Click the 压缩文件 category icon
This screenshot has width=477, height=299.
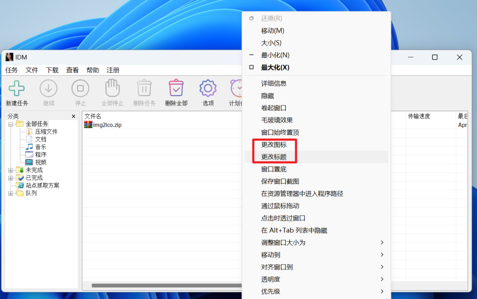point(29,131)
